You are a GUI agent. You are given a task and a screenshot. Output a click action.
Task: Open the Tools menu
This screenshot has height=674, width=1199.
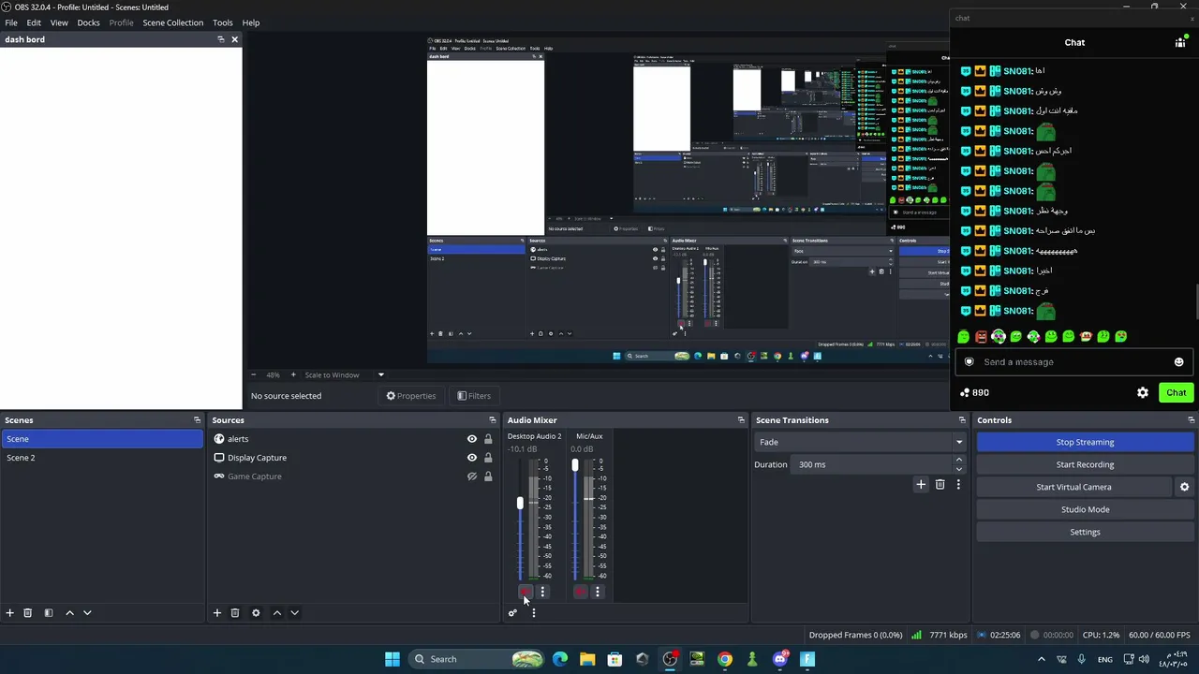(x=223, y=22)
